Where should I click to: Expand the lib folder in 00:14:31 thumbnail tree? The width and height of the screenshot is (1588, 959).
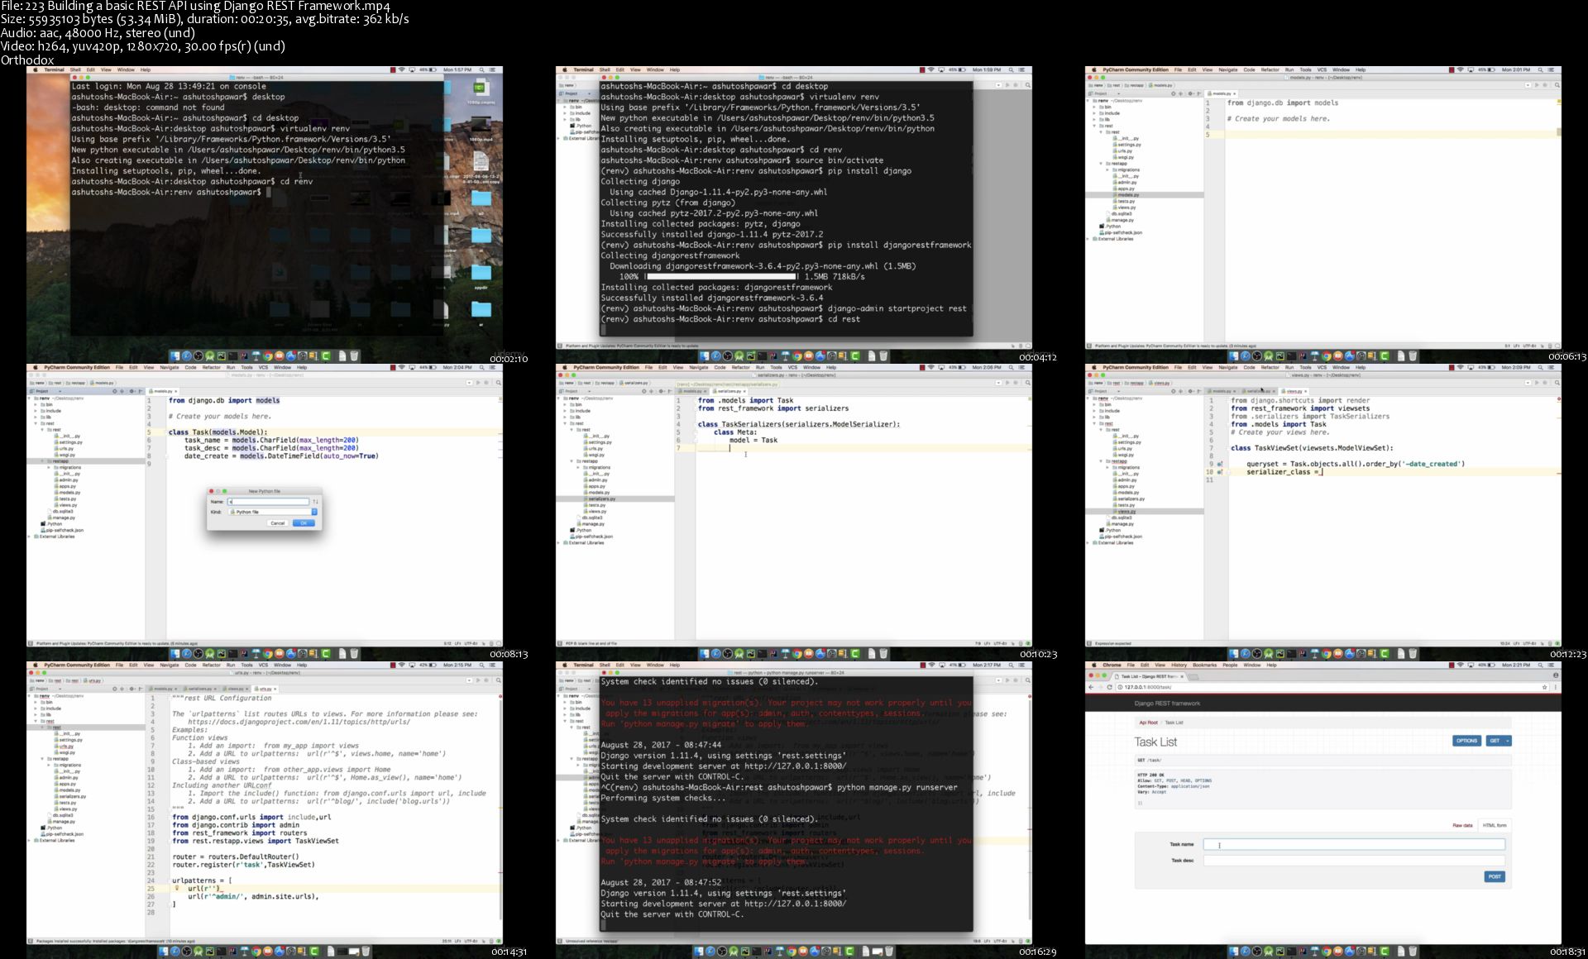click(x=36, y=714)
